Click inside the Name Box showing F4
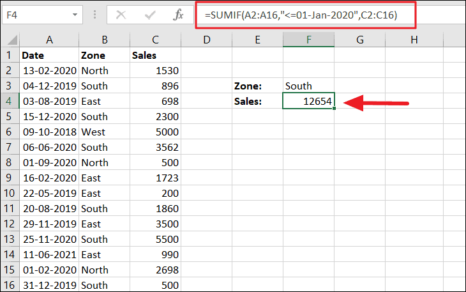Image resolution: width=466 pixels, height=292 pixels. [35, 14]
